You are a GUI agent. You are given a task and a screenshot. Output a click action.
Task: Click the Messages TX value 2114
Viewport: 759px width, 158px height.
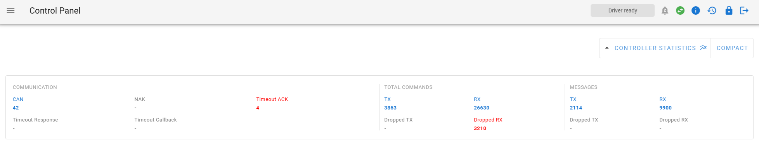coord(576,108)
